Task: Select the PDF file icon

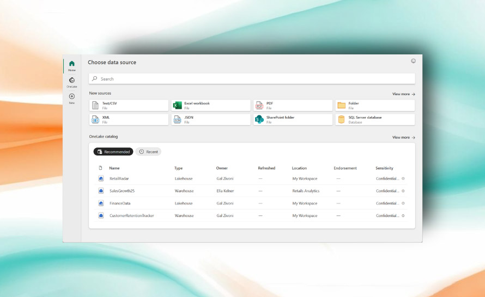Action: 259,106
